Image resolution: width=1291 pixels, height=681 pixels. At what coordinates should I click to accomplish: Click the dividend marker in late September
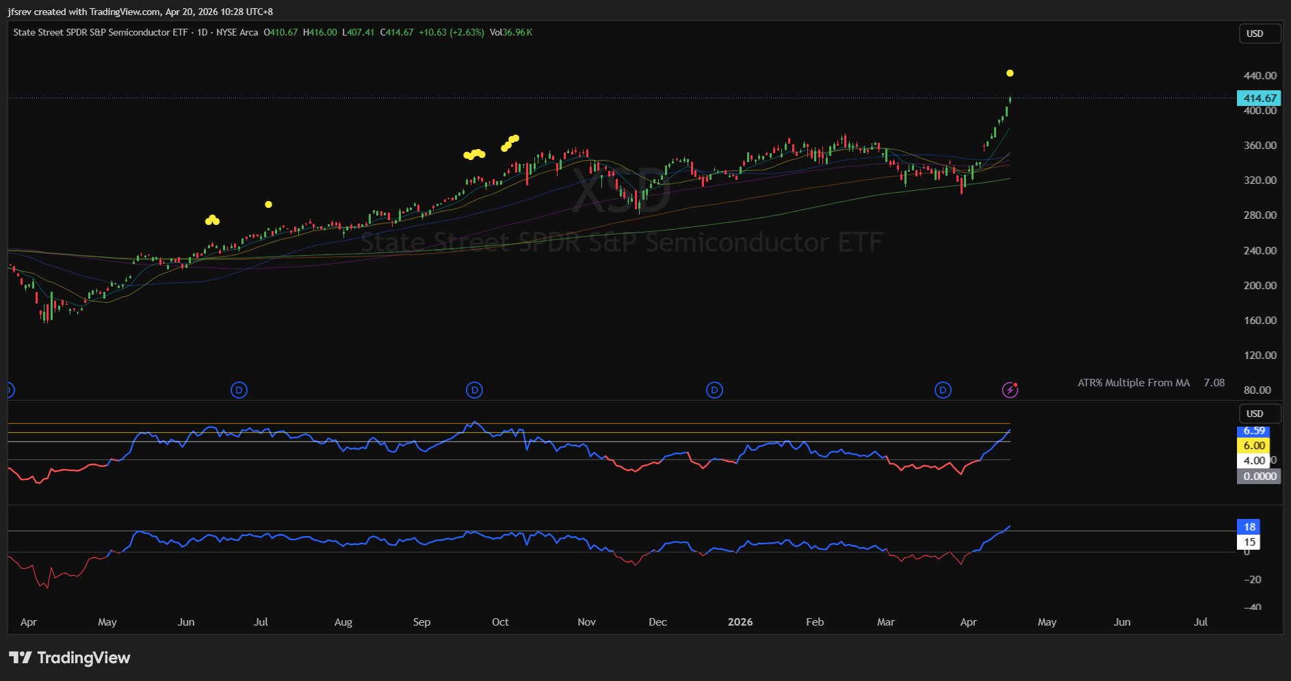pos(474,390)
